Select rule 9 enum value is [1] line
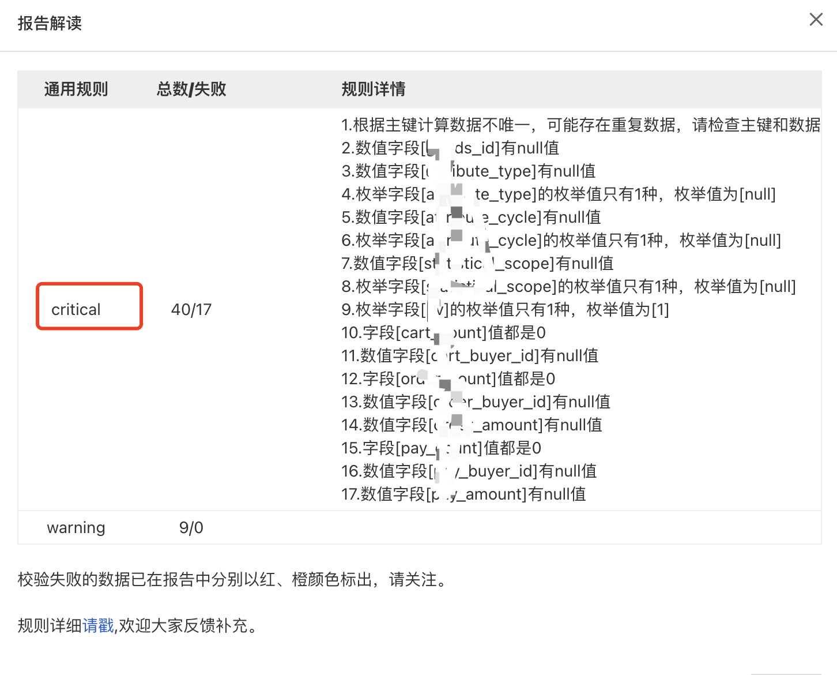Image resolution: width=837 pixels, height=675 pixels. 506,309
